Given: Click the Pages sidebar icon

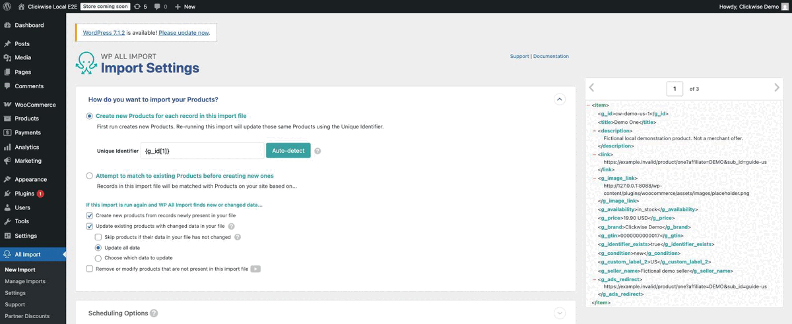Looking at the screenshot, I should 7,72.
